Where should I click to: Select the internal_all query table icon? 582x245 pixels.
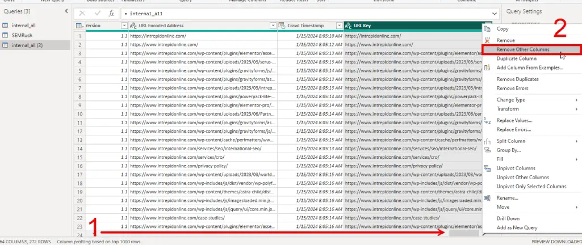[x=5, y=26]
